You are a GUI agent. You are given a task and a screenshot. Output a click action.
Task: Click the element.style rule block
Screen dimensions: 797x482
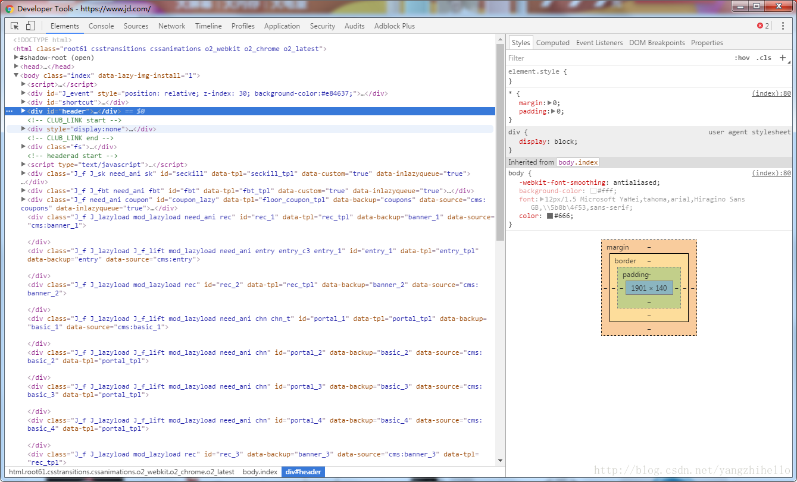coord(650,76)
